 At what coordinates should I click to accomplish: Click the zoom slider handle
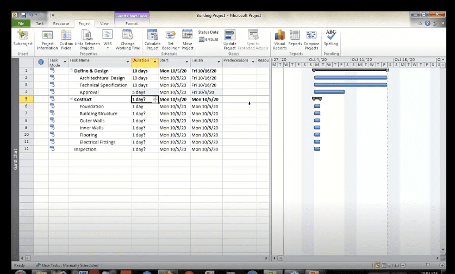coord(427,265)
